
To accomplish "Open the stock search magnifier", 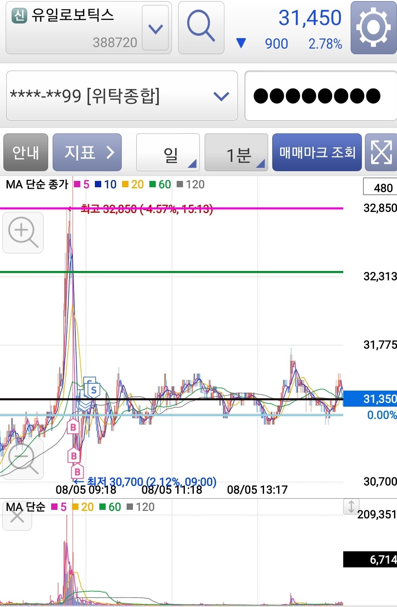I will pyautogui.click(x=201, y=28).
